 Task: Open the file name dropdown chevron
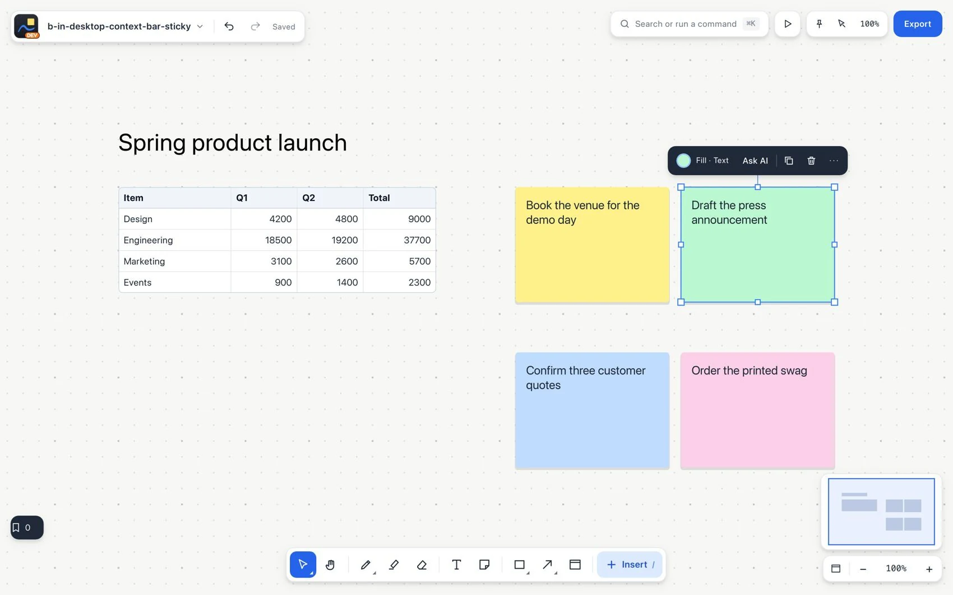click(x=200, y=26)
